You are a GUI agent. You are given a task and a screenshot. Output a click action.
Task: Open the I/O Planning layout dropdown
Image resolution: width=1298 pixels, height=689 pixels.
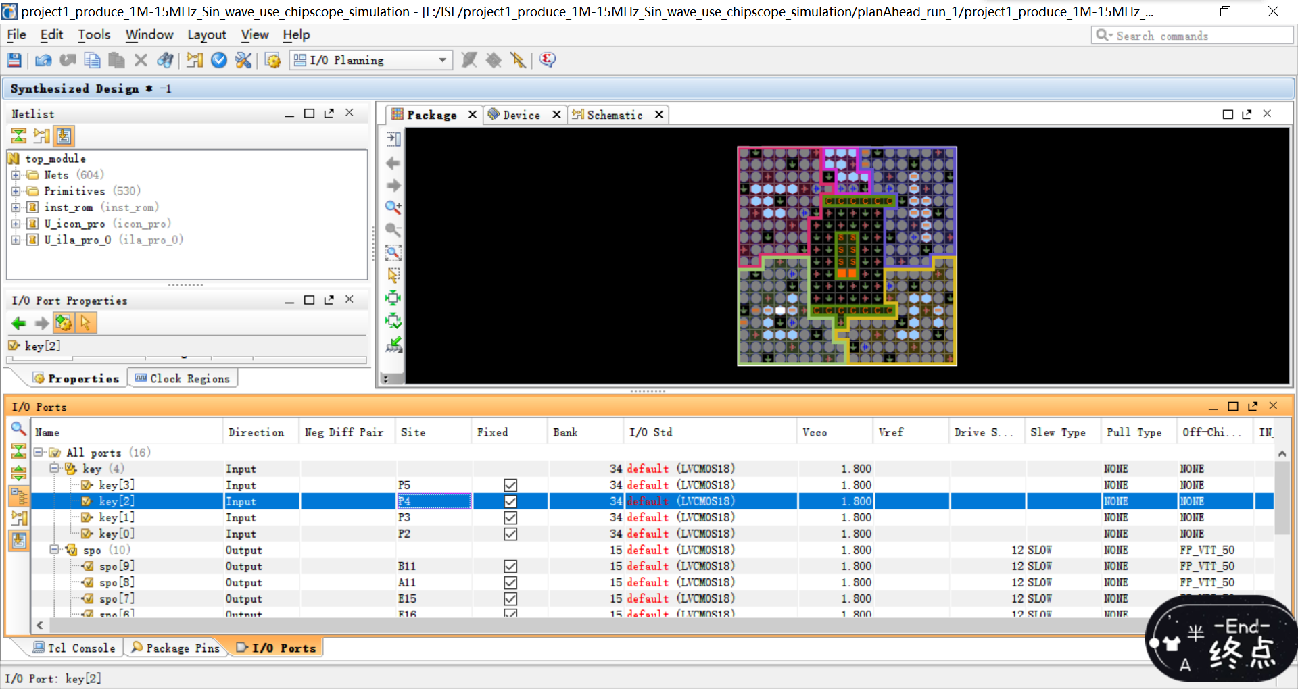coord(442,59)
